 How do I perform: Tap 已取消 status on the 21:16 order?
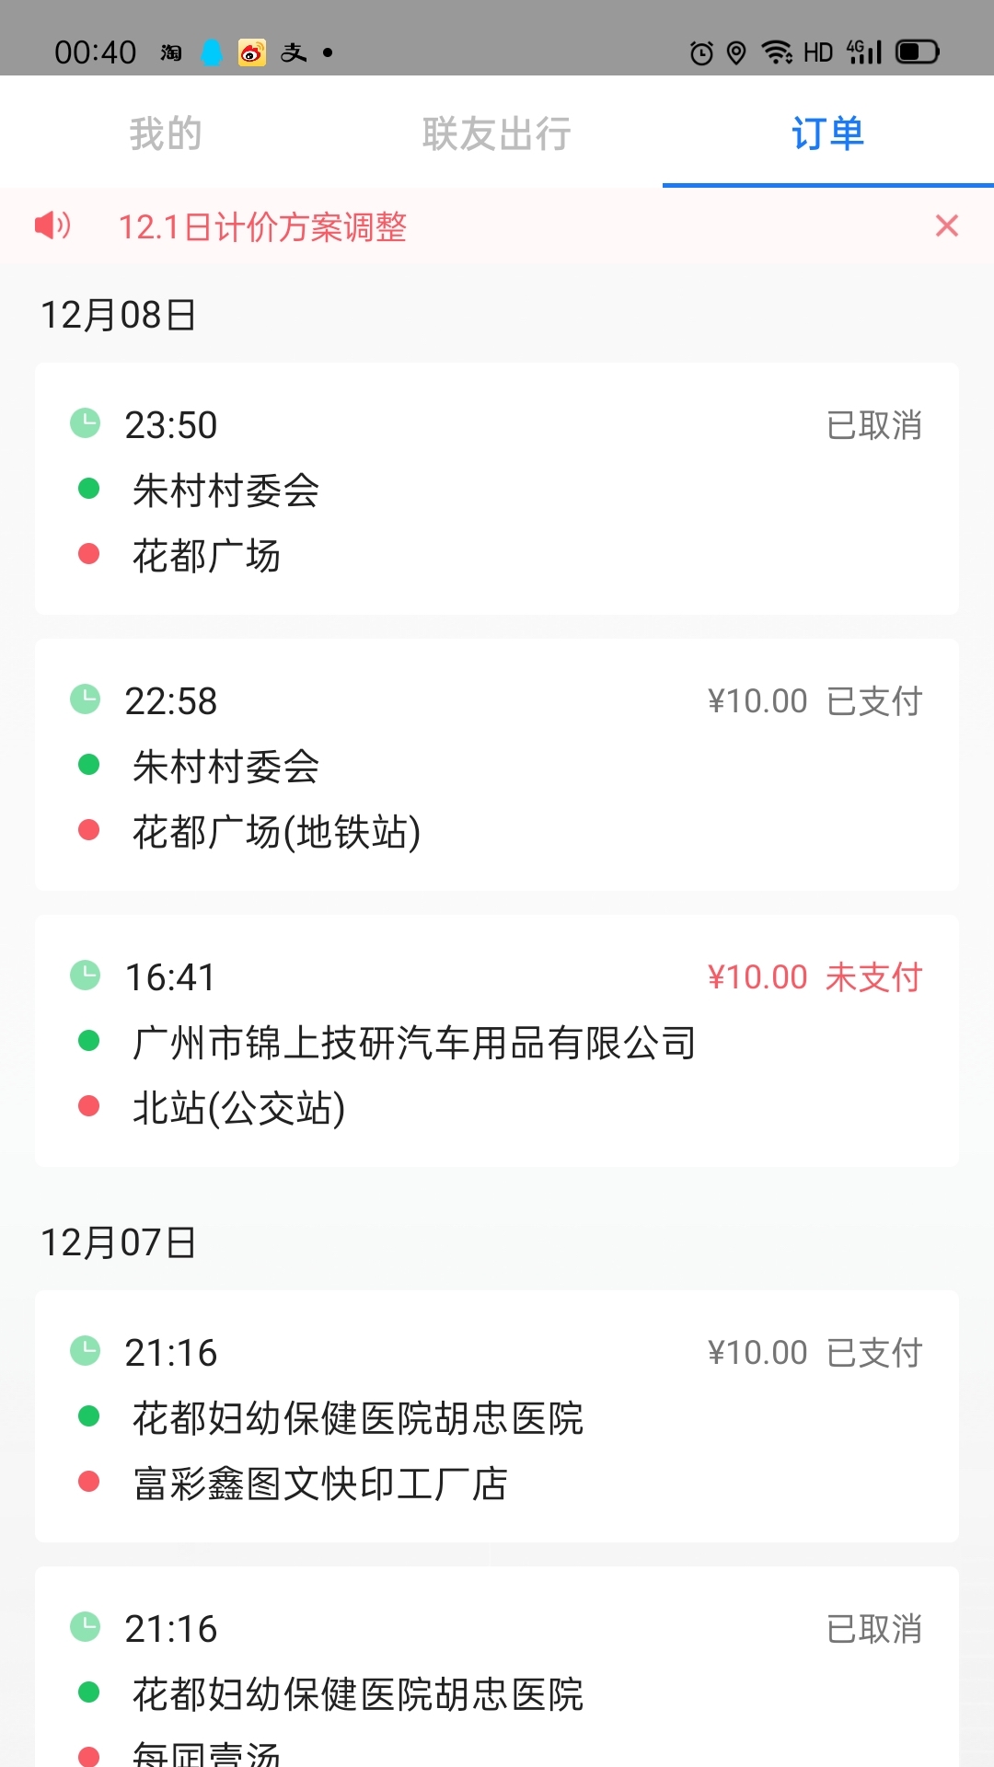(873, 1629)
